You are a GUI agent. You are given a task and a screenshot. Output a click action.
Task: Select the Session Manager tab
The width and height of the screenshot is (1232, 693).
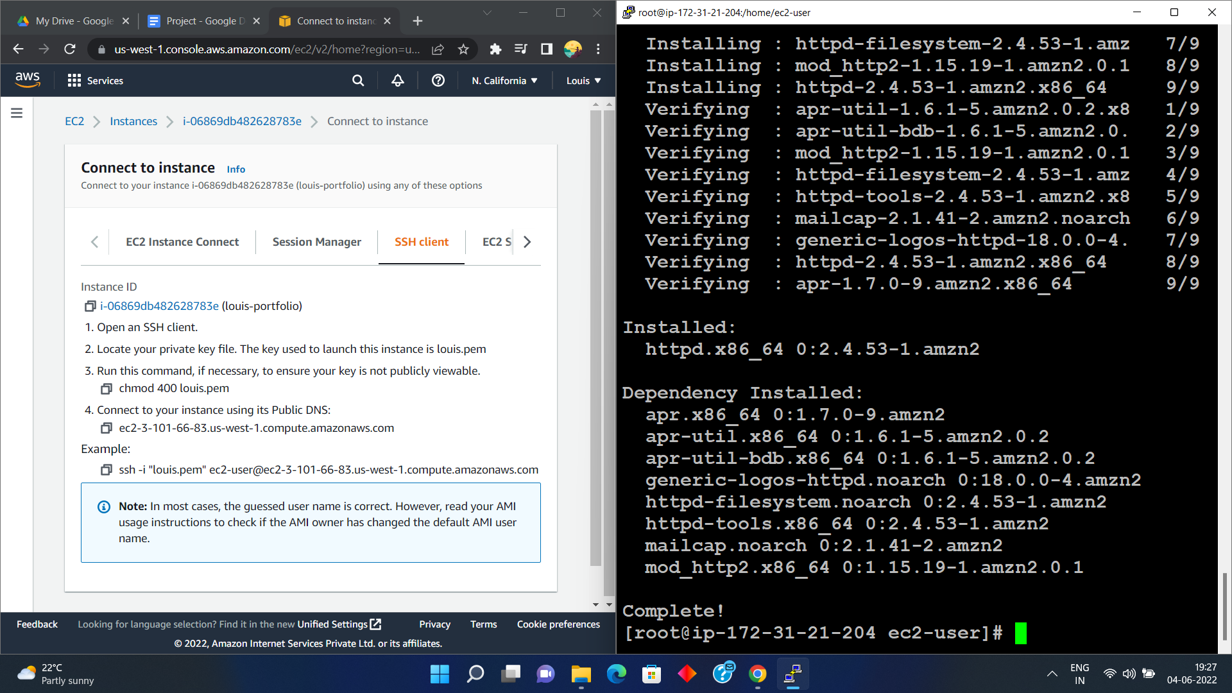(x=316, y=241)
